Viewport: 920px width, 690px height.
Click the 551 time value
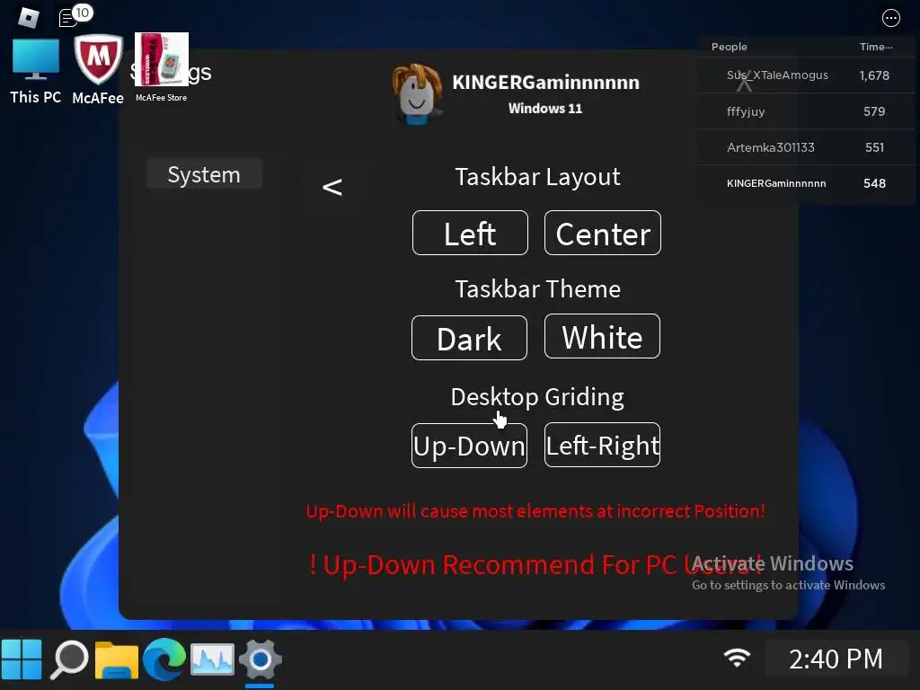point(874,147)
